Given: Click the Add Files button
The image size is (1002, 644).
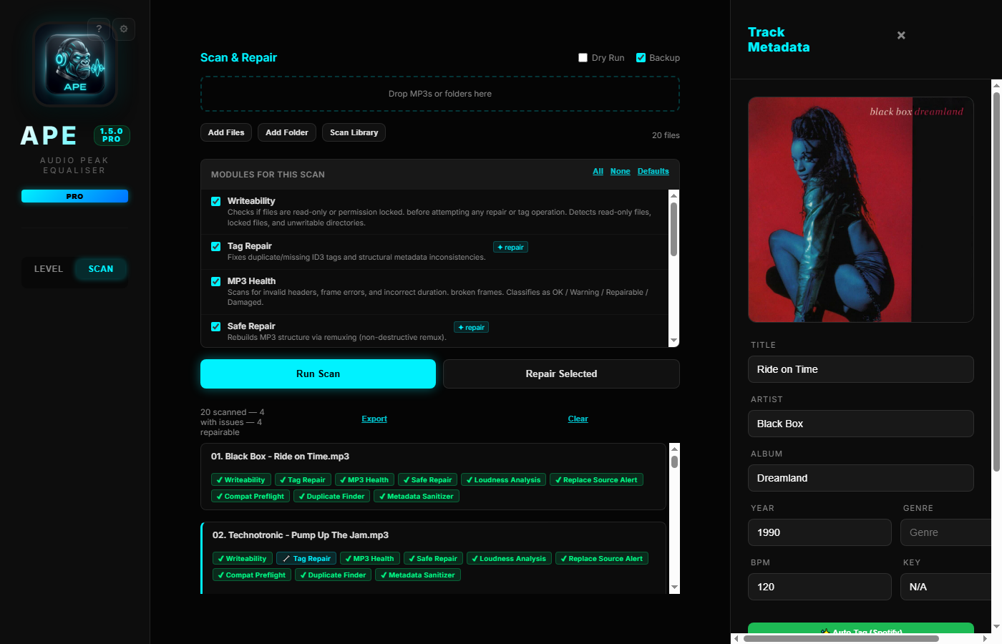Looking at the screenshot, I should (x=226, y=132).
